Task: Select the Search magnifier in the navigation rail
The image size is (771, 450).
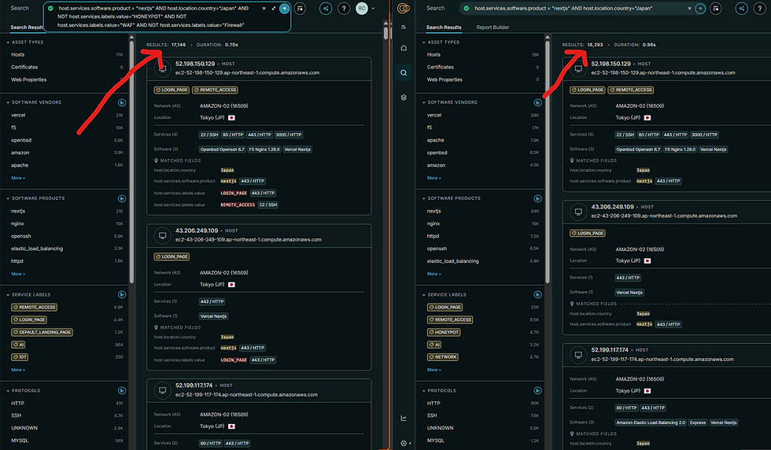Action: (404, 73)
